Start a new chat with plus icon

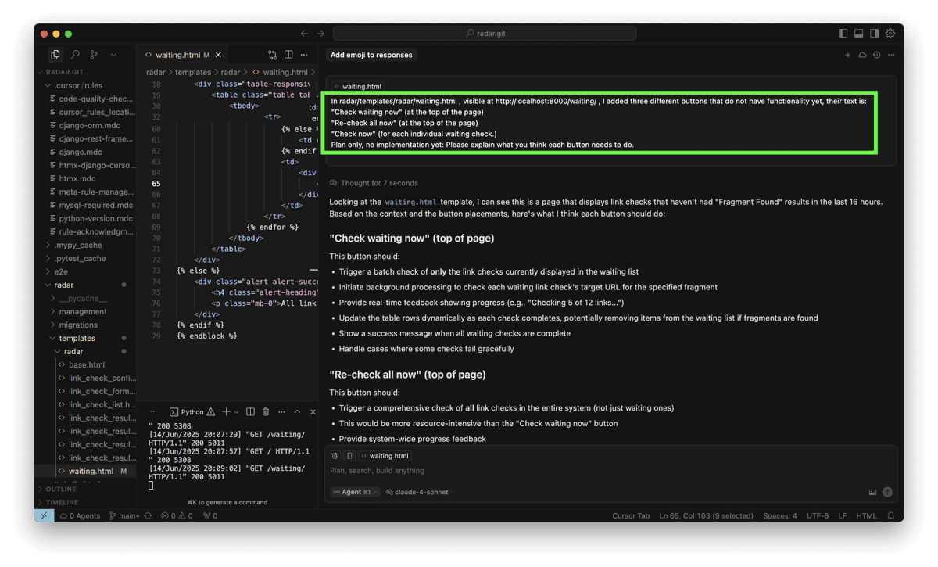coord(847,55)
